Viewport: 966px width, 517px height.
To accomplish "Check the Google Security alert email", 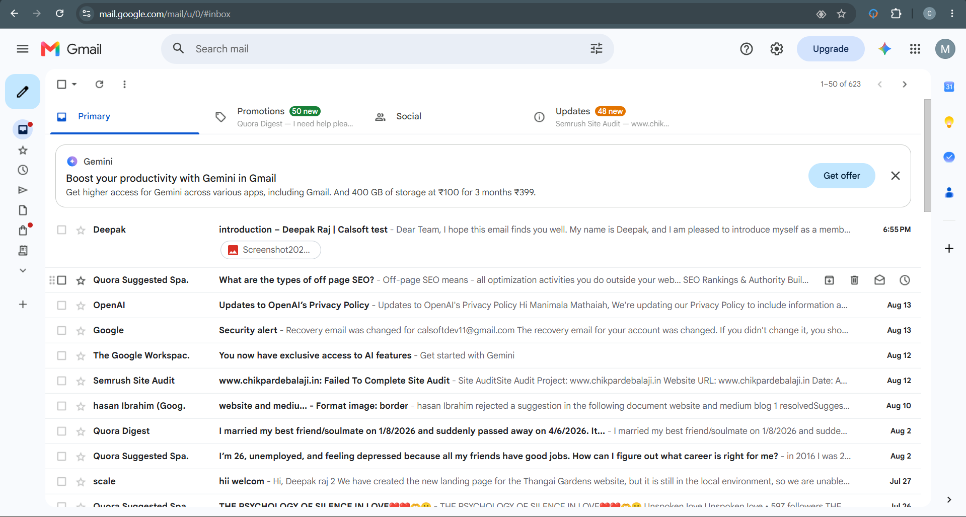I will coord(61,330).
